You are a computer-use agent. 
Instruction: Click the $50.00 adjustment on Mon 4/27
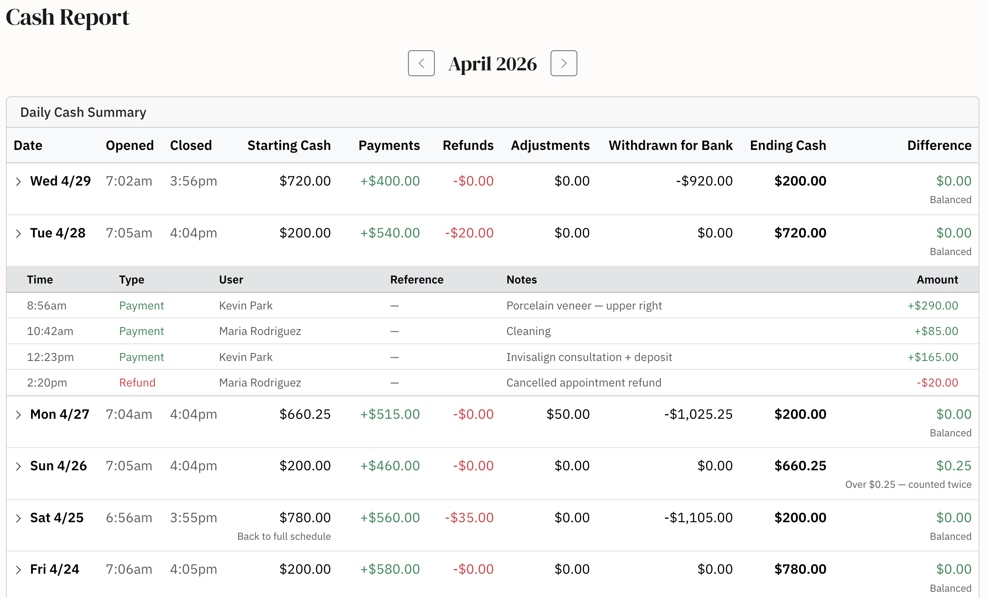568,414
